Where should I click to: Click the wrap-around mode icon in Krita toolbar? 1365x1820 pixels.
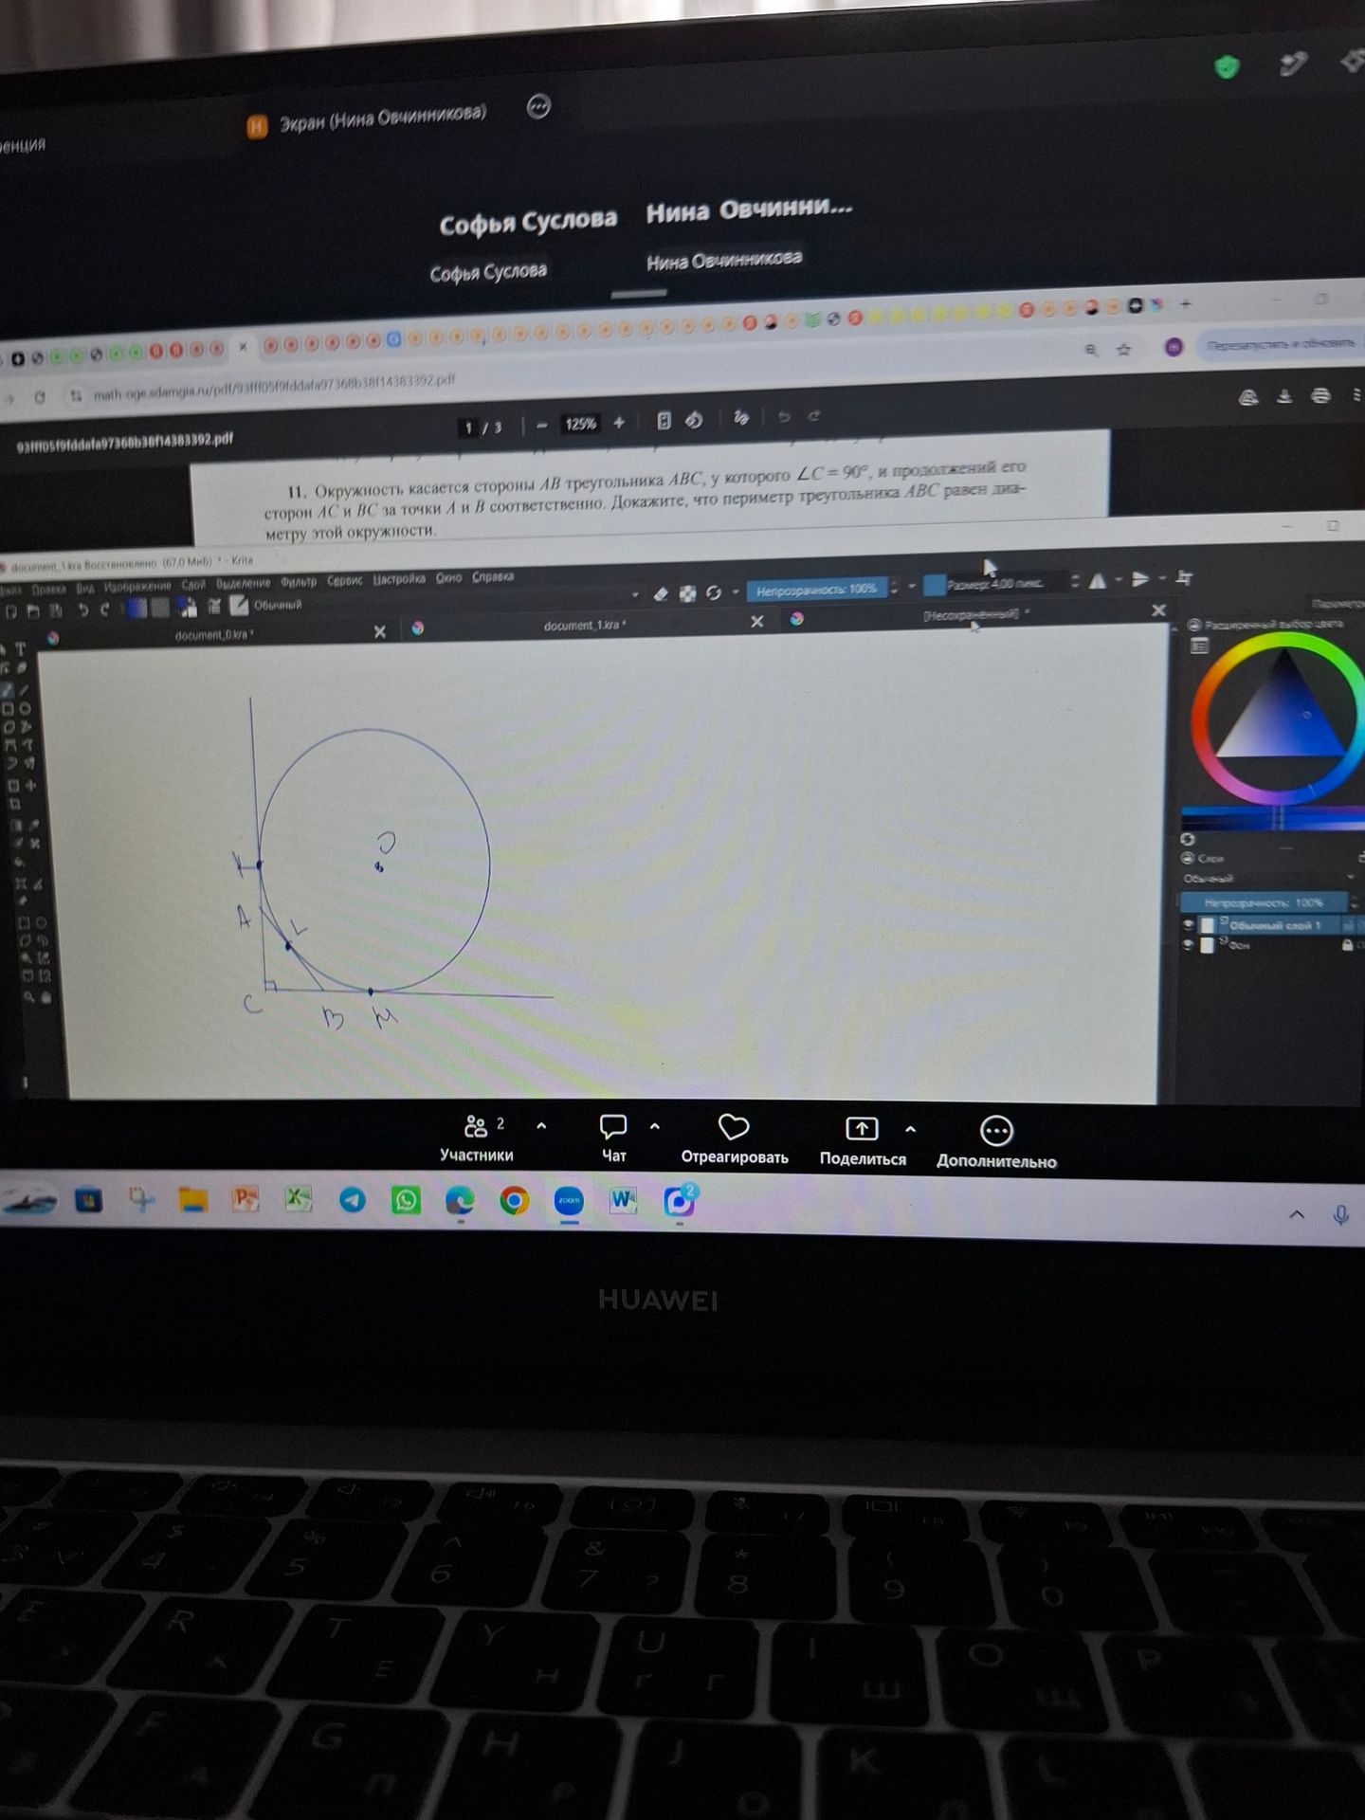point(1184,576)
